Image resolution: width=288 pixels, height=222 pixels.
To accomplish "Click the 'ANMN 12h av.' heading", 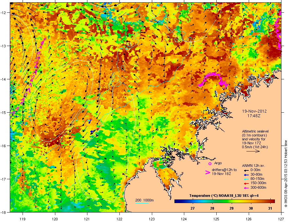I will click(x=253, y=166).
